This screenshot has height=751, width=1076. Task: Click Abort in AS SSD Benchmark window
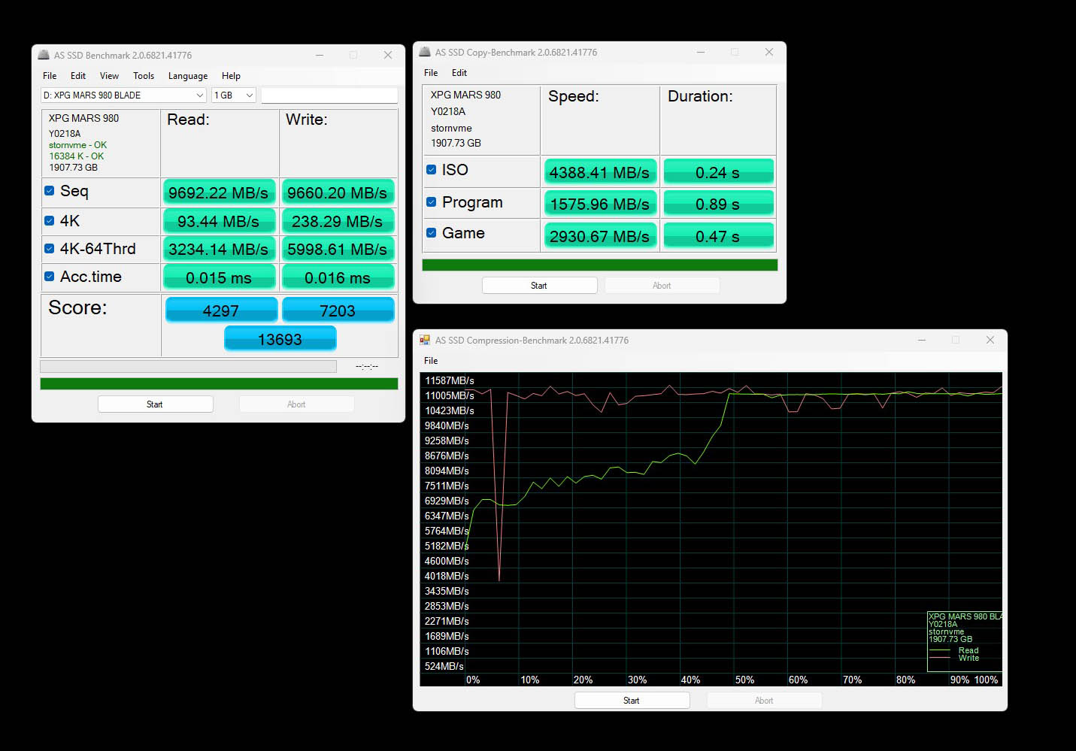[x=296, y=404]
